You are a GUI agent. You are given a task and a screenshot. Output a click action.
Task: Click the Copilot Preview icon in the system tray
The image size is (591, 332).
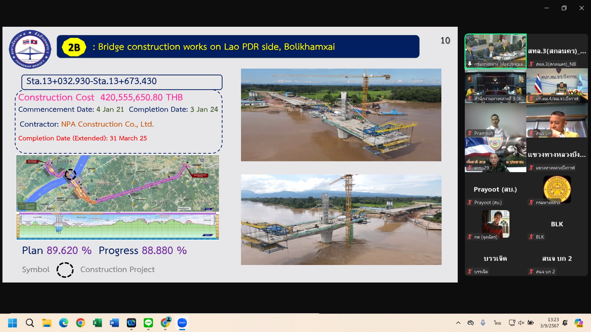pos(578,323)
